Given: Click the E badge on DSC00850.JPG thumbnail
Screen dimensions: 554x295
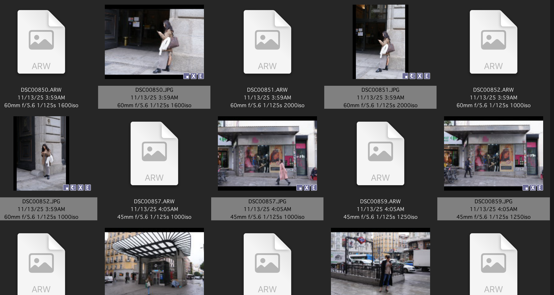Looking at the screenshot, I should click(x=200, y=76).
